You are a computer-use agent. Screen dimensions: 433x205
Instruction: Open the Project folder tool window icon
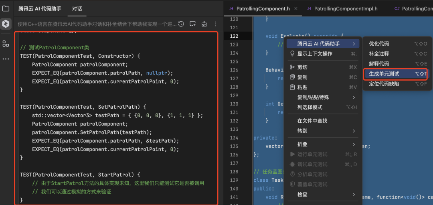pyautogui.click(x=6, y=8)
